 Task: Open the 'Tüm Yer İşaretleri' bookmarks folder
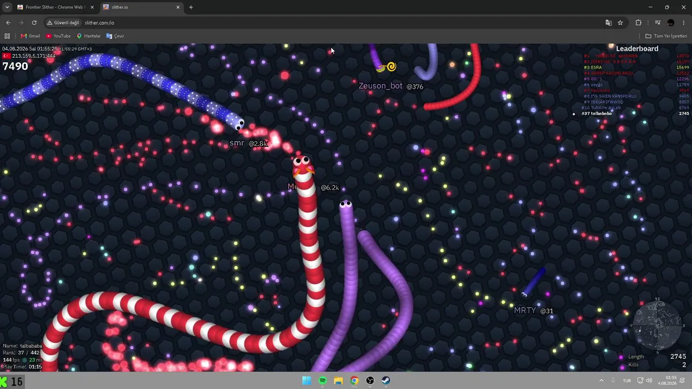[666, 36]
